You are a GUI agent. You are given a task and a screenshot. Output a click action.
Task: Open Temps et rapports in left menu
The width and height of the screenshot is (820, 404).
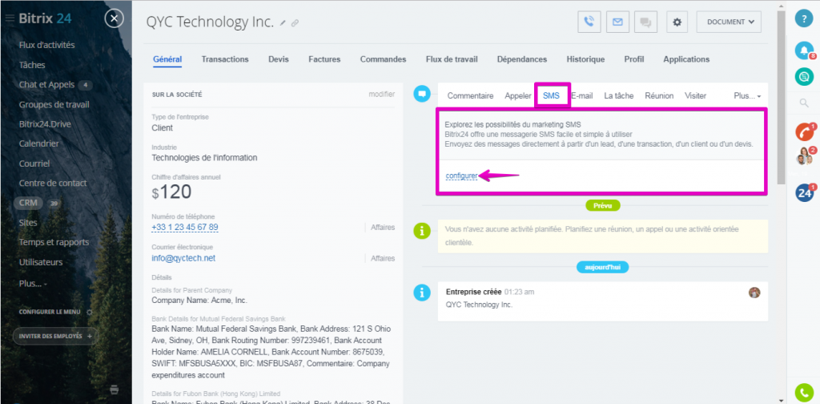[x=54, y=242]
